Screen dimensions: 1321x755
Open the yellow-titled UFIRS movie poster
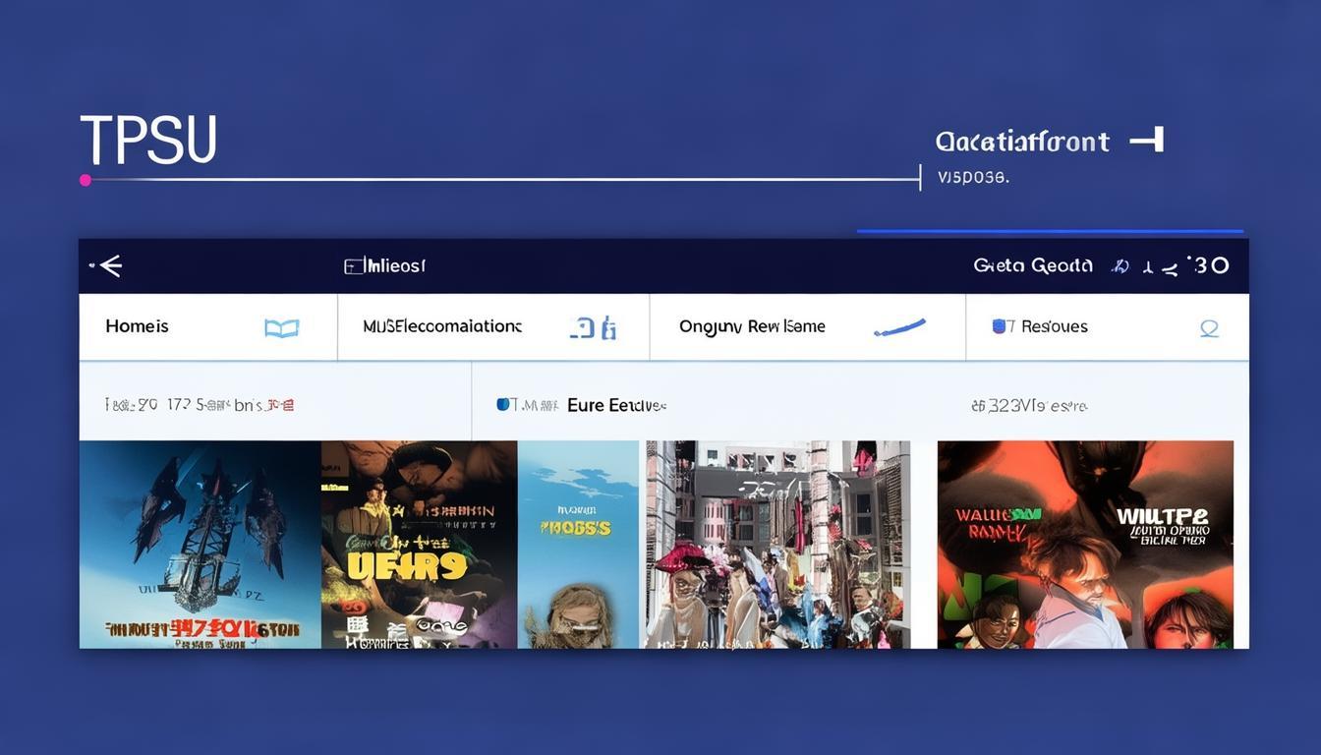pyautogui.click(x=419, y=545)
